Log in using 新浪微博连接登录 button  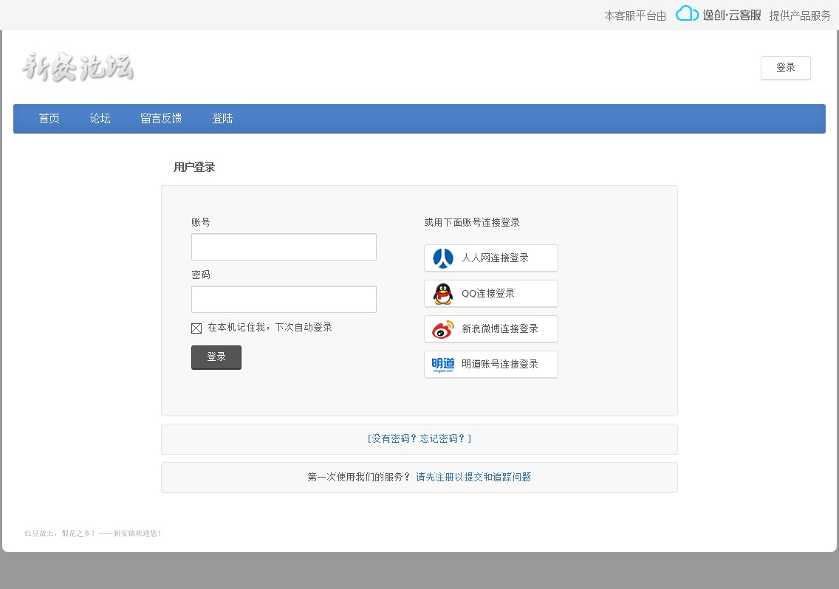(499, 329)
